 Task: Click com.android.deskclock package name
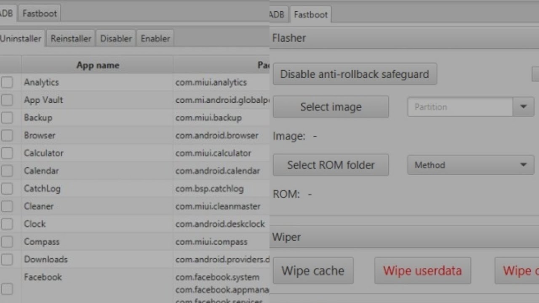pyautogui.click(x=220, y=224)
